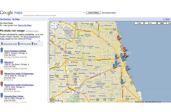Click blue marker B on the map
This screenshot has width=171, height=112.
click(x=116, y=57)
